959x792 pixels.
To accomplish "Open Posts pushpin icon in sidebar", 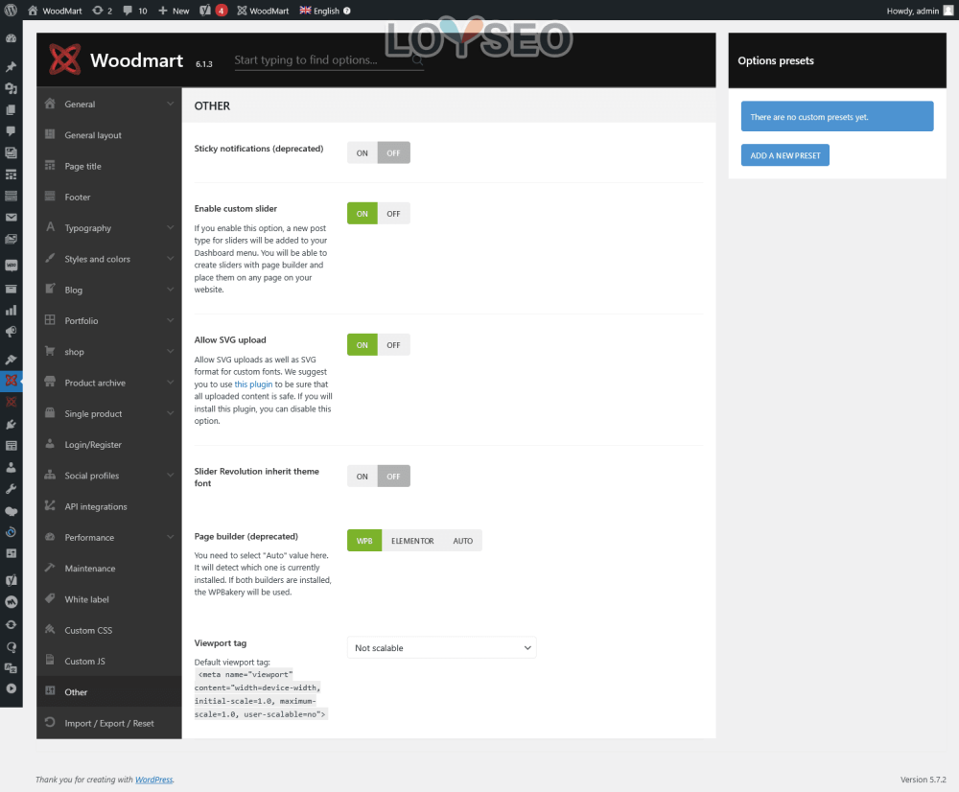I will click(11, 67).
